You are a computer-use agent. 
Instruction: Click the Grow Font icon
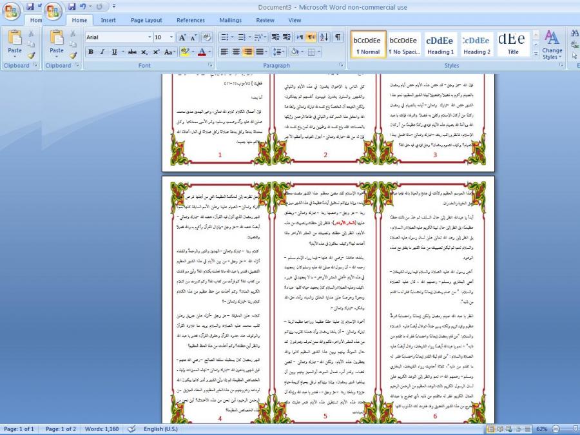(182, 37)
